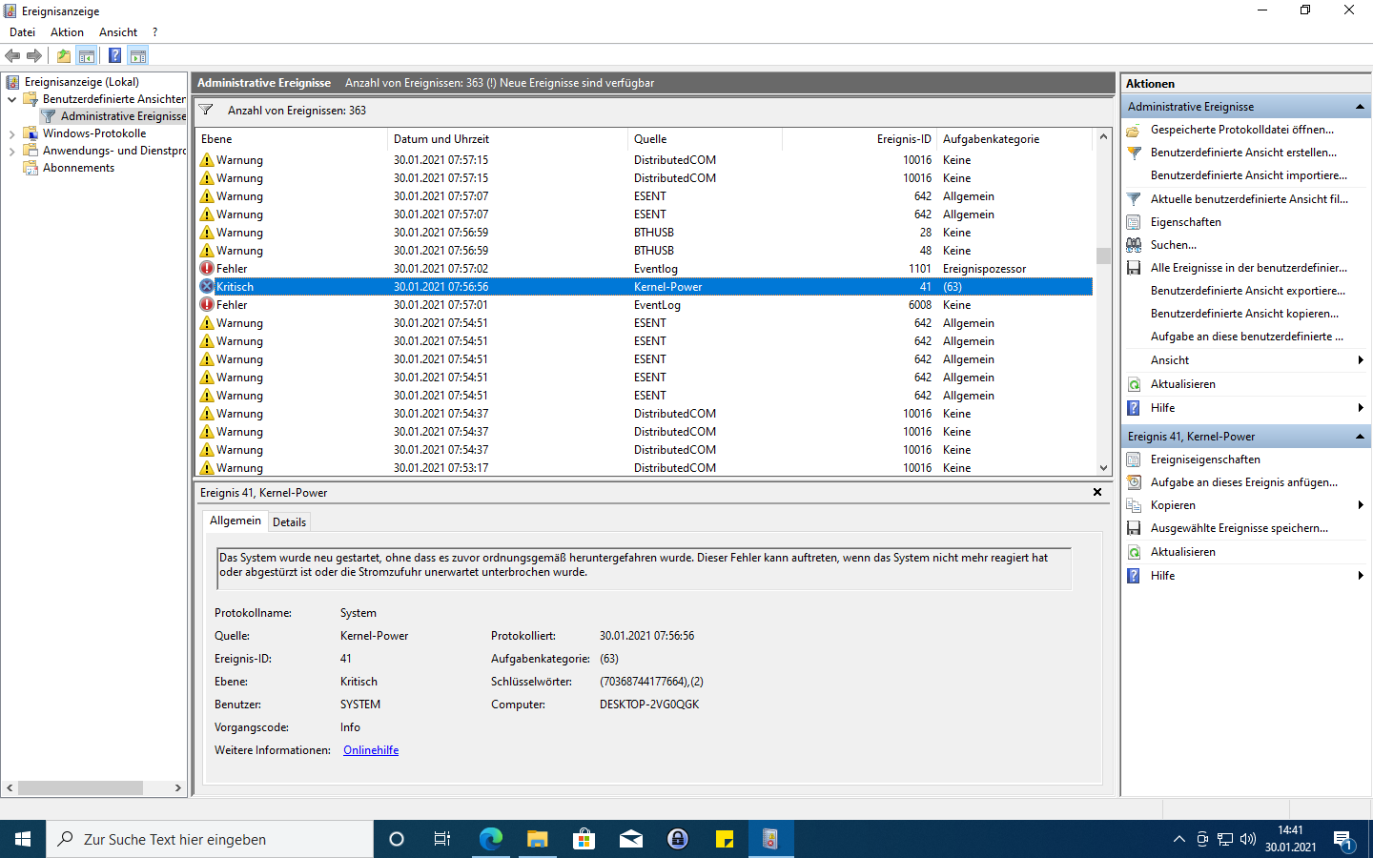The width and height of the screenshot is (1373, 858).
Task: Toggle the action pane toolbar icon
Action: click(x=138, y=55)
